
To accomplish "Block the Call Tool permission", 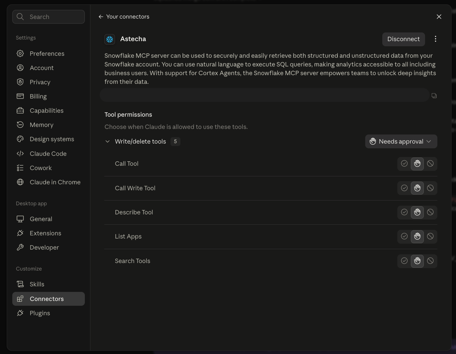I will (x=430, y=163).
